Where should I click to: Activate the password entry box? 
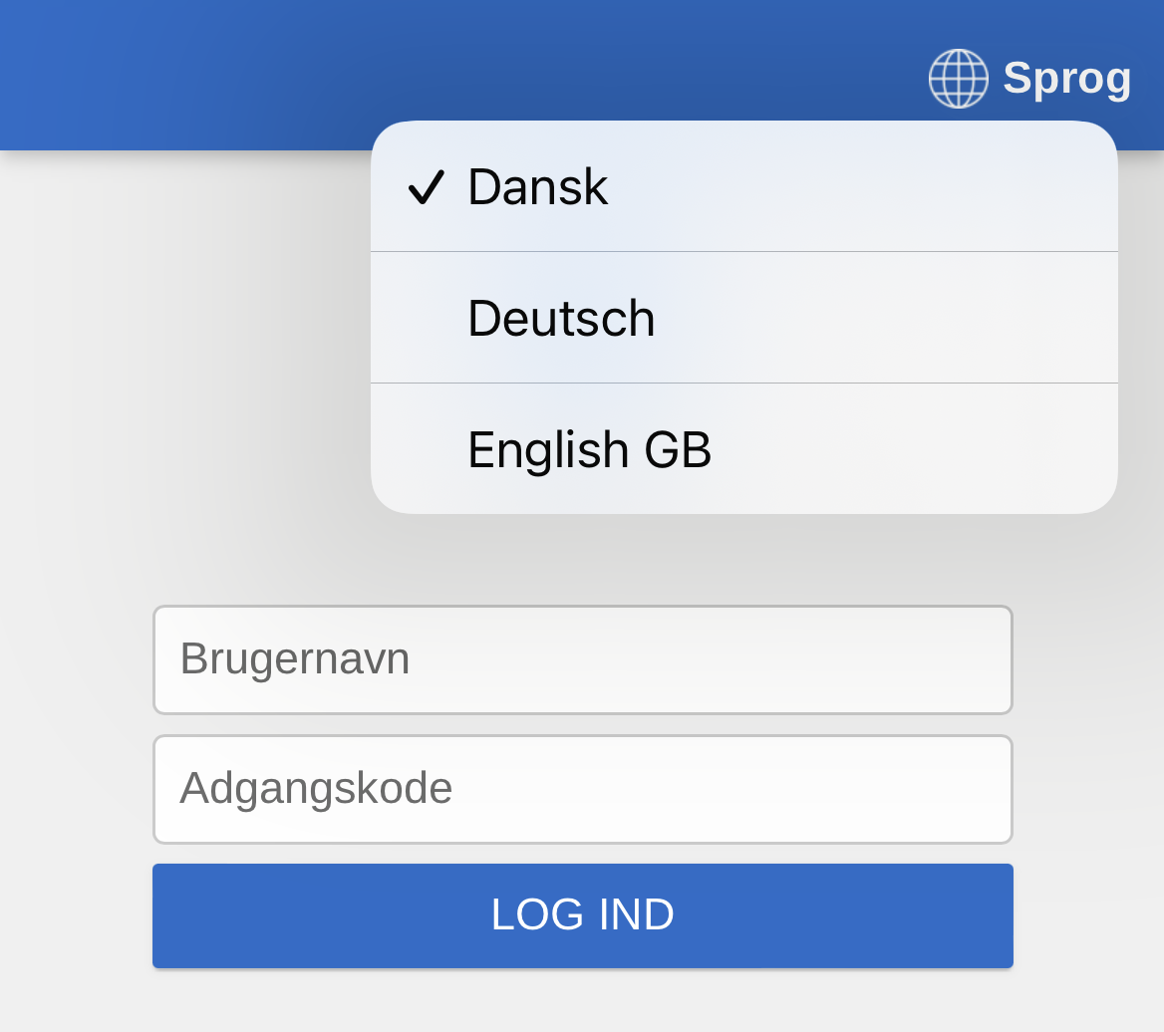(x=582, y=789)
